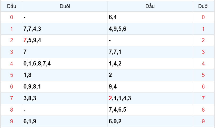Click the red highlighted 7 in 7,5,9,4
This screenshot has width=215, height=128.
click(25, 40)
